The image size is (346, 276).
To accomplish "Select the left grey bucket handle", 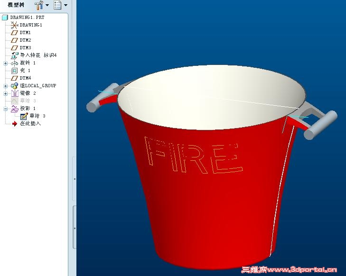I will pyautogui.click(x=103, y=98).
